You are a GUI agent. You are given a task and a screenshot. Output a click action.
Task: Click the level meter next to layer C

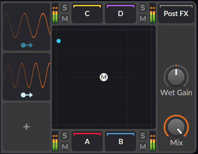pos(55,13)
